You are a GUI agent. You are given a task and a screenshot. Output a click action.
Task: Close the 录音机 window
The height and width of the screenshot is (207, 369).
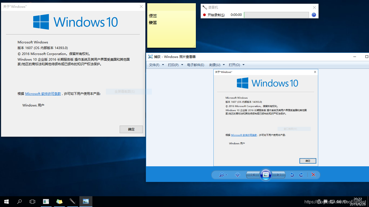[314, 8]
